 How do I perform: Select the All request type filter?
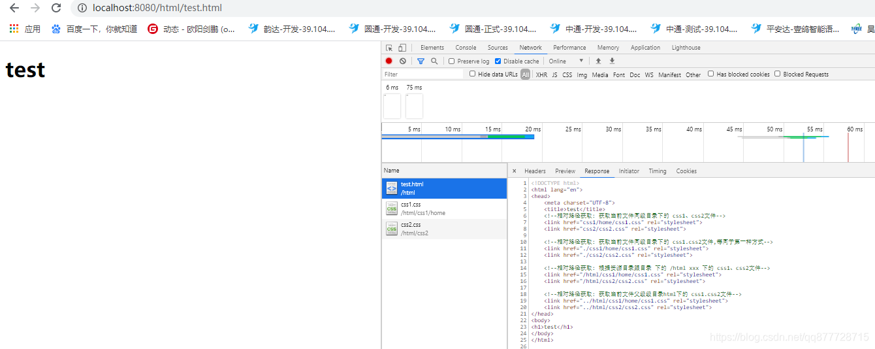pyautogui.click(x=526, y=75)
